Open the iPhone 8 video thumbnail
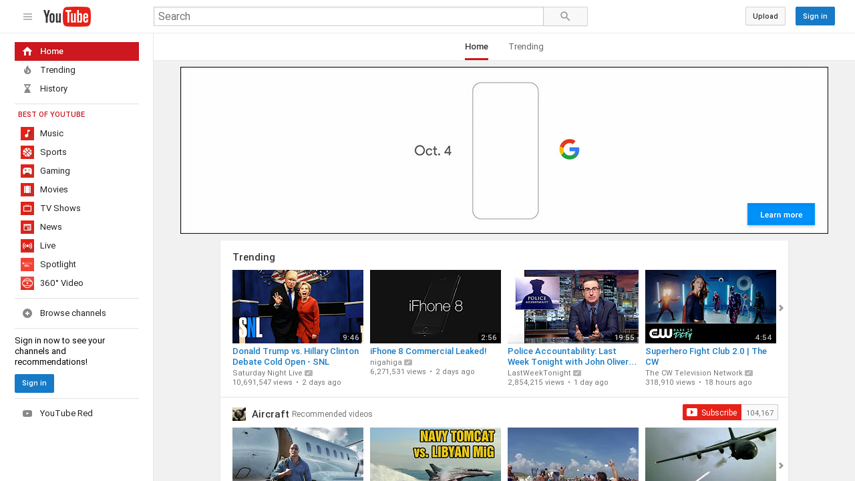The image size is (855, 481). tap(436, 307)
